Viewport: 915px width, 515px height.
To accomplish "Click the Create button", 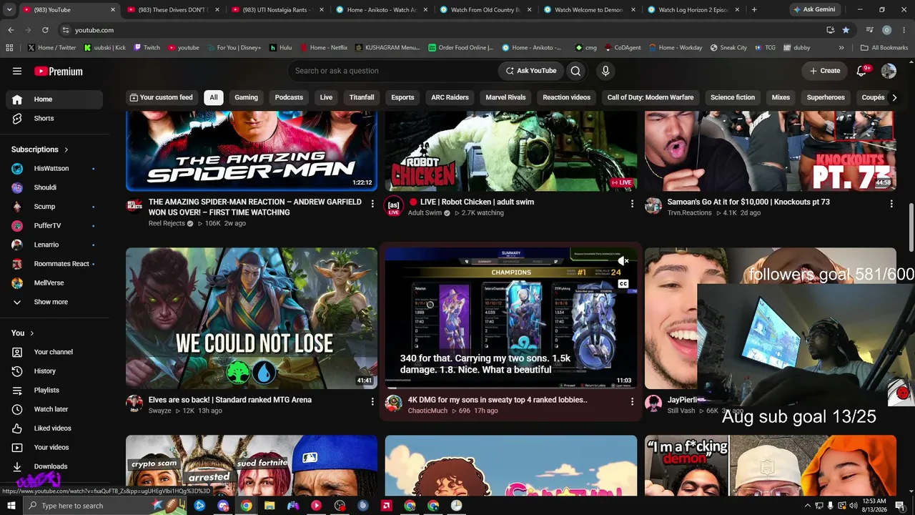I will tap(824, 71).
